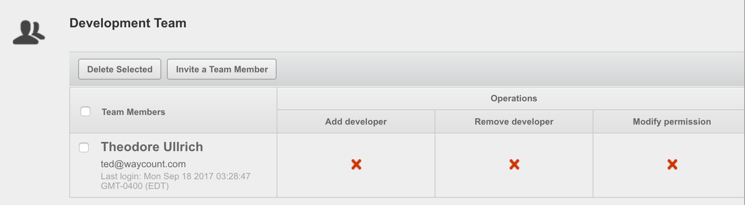
Task: Toggle Remove developer permission for Theodore Ullrich
Action: click(x=514, y=164)
